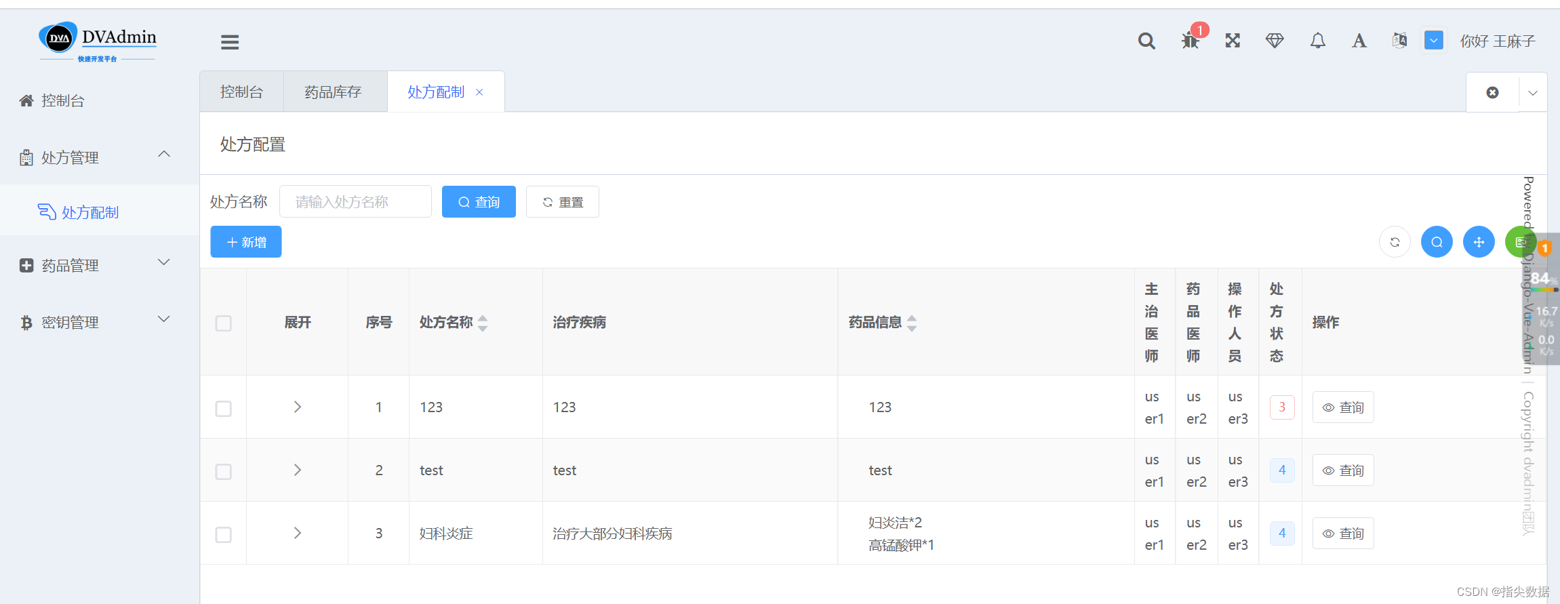Screen dimensions: 1560x604
Task: Open 处方配制 in the sidebar
Action: click(100, 212)
